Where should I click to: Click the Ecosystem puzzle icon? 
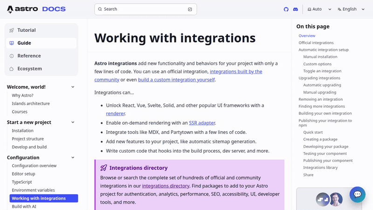click(11, 69)
